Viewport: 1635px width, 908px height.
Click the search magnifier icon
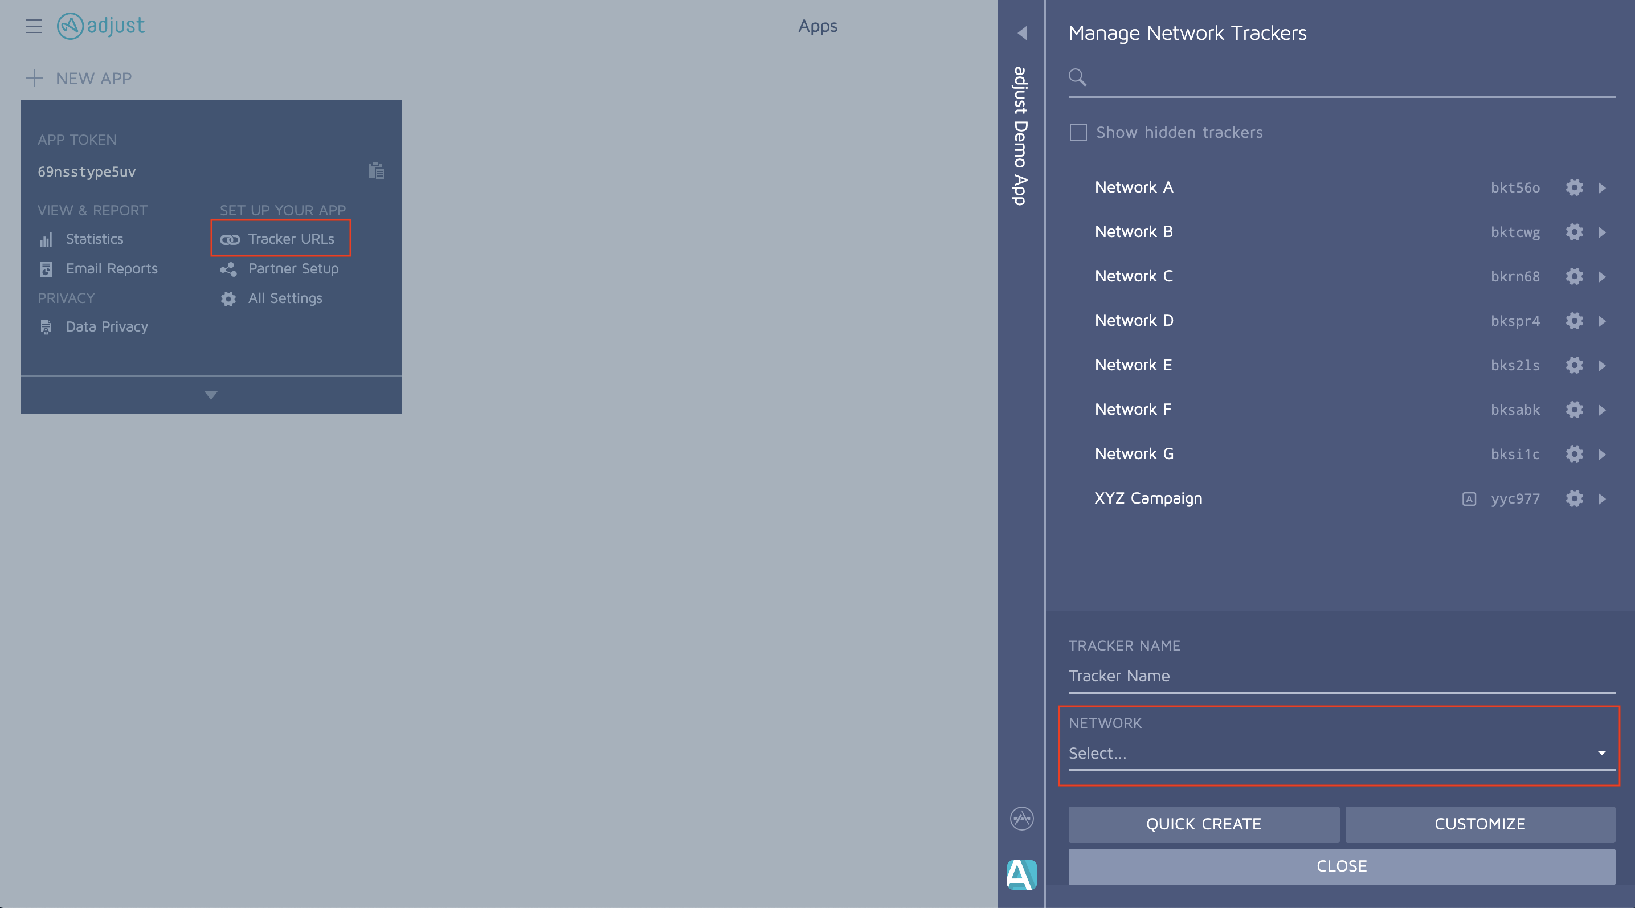tap(1077, 77)
